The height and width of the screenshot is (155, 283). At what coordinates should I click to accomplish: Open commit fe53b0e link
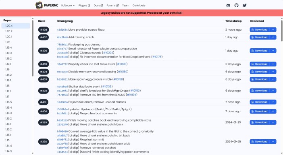(x=62, y=110)
